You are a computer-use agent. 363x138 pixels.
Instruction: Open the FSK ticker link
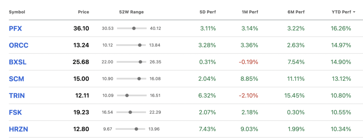coord(15,112)
